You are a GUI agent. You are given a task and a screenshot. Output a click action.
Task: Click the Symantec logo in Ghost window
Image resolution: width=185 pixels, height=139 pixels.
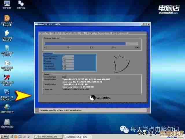[100, 98]
